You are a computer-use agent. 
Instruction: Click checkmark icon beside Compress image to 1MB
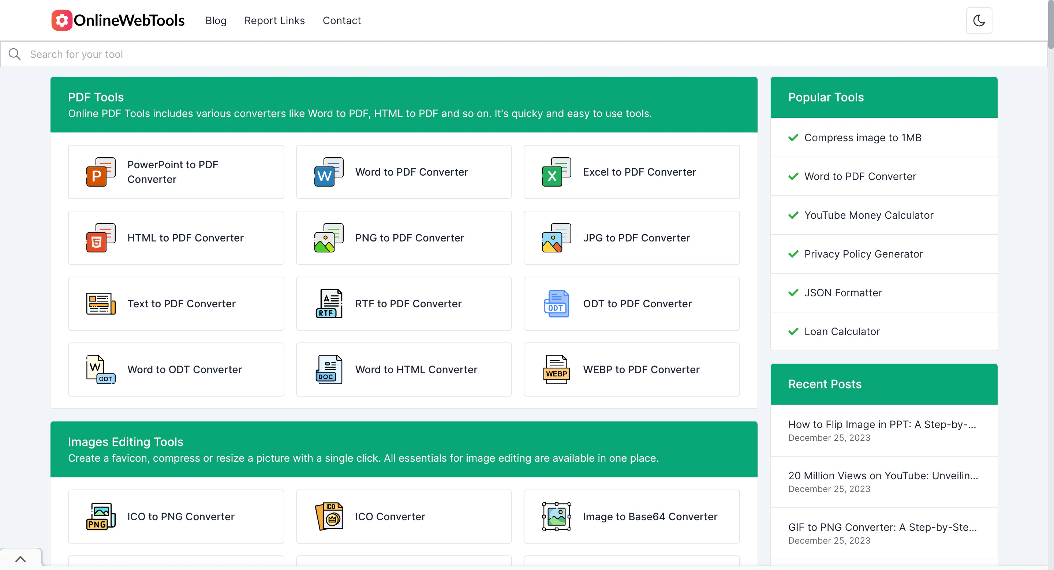(x=793, y=138)
